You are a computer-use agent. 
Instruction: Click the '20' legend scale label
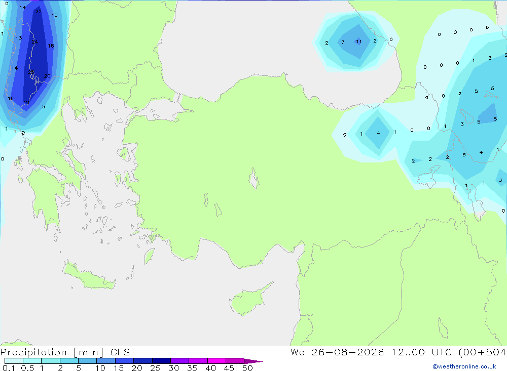[137, 368]
